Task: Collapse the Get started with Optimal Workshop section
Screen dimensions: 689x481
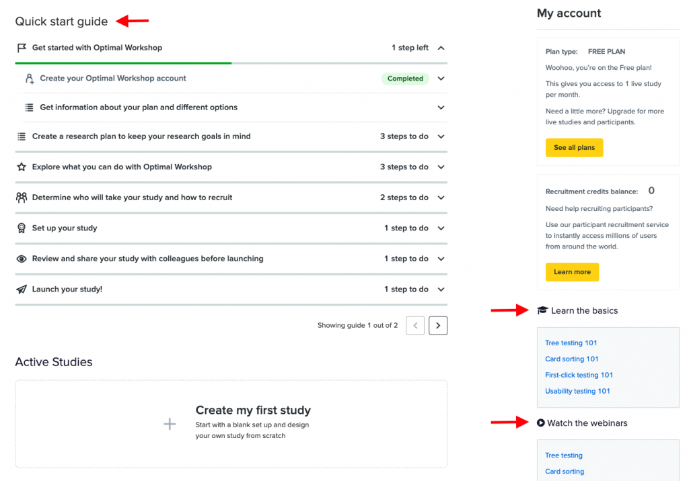Action: [x=441, y=48]
